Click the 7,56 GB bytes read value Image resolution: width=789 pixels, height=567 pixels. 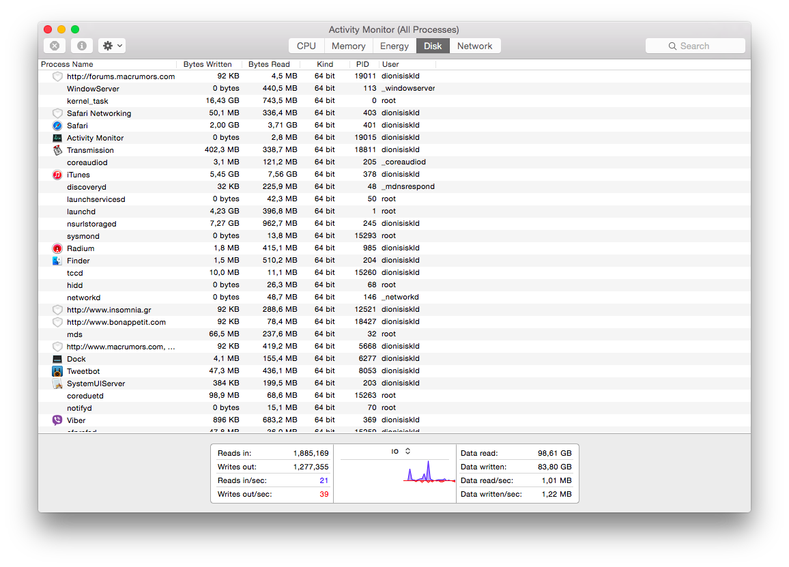(283, 174)
